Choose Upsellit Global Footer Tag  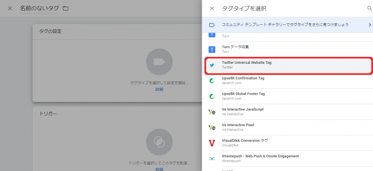(x=287, y=96)
